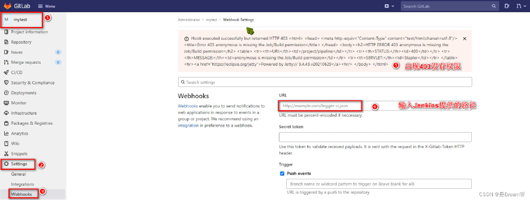Click the Secret token field
This screenshot has width=530, height=200.
[375, 137]
